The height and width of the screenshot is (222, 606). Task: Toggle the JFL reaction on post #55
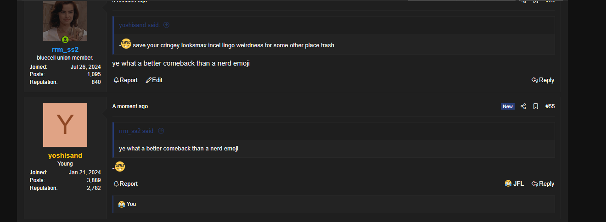pos(514,184)
